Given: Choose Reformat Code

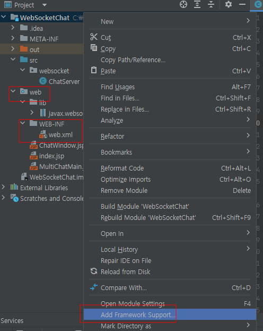Looking at the screenshot, I should (x=170, y=168).
